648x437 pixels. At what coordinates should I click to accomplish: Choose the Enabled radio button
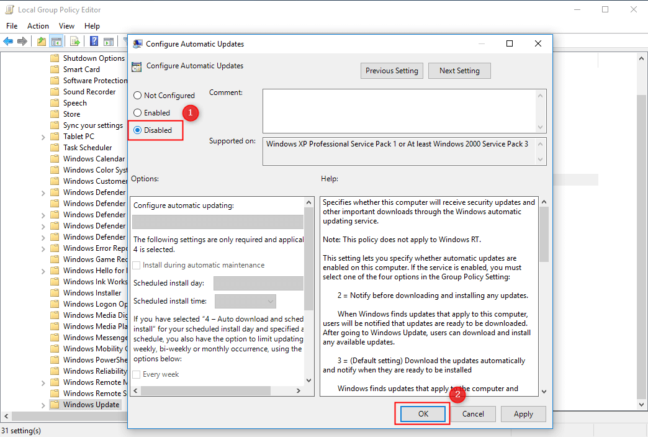pos(137,113)
